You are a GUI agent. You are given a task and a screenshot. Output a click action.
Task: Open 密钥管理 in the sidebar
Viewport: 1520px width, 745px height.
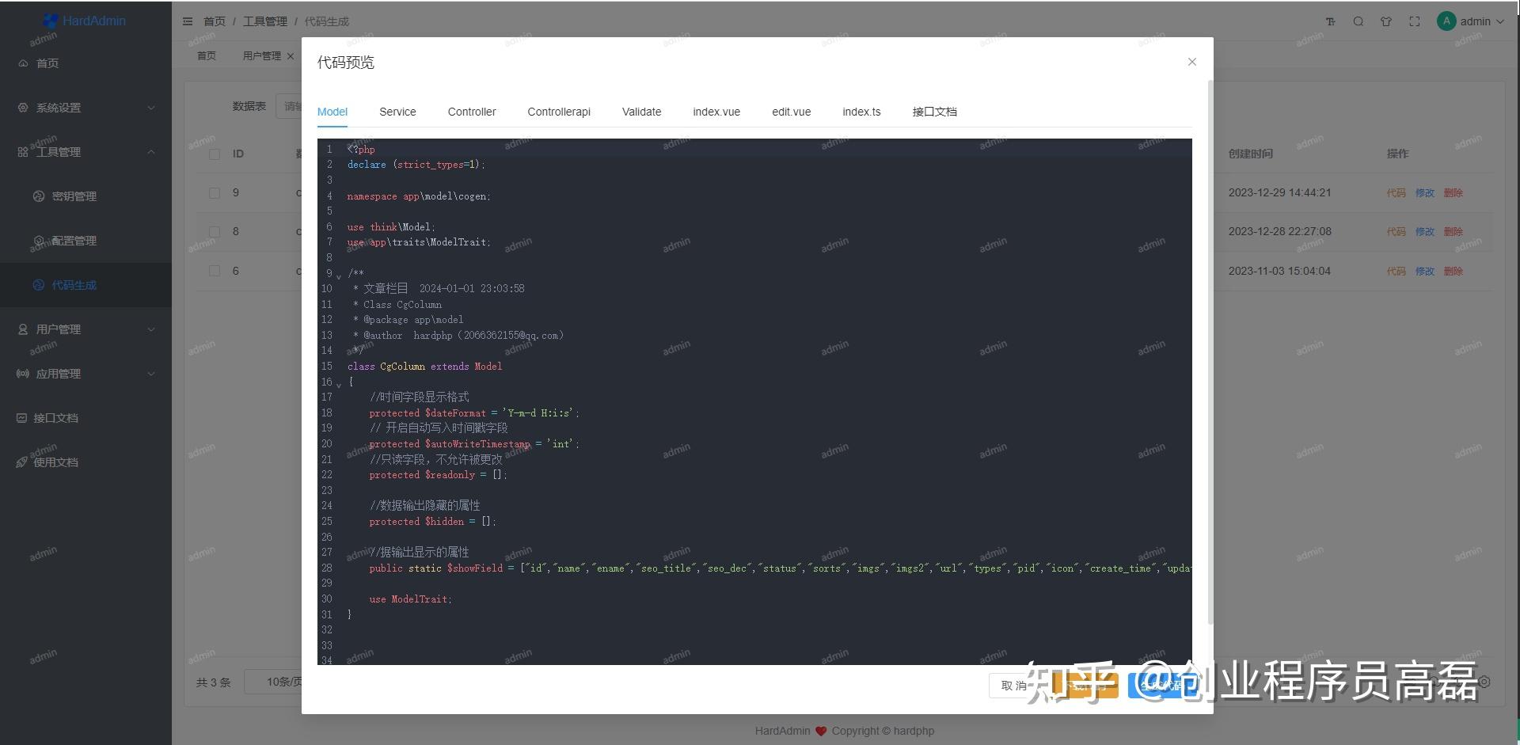click(74, 196)
